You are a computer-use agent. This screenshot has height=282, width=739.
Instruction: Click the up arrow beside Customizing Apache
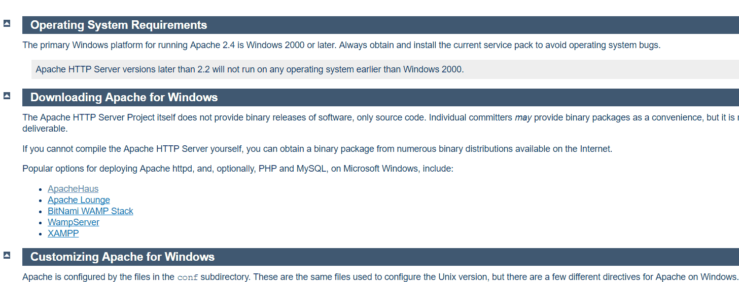click(x=7, y=255)
